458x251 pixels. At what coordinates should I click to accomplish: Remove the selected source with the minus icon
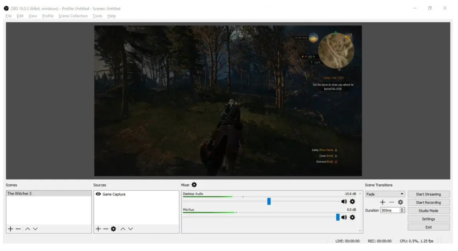click(106, 229)
